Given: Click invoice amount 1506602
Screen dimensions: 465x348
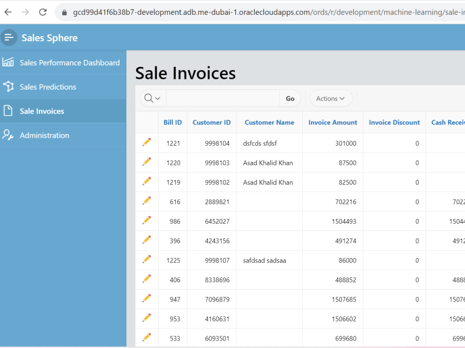Looking at the screenshot, I should (x=344, y=319).
